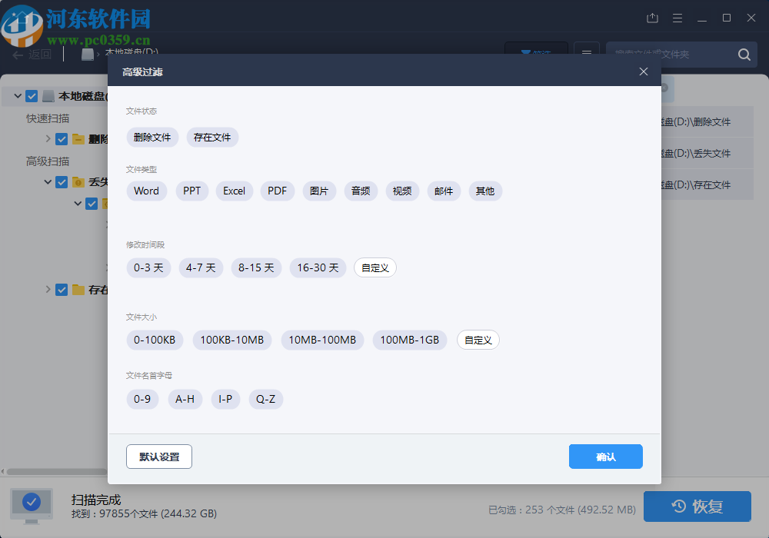Click the 筛选 filter button in toolbar
769x538 pixels.
tap(536, 51)
